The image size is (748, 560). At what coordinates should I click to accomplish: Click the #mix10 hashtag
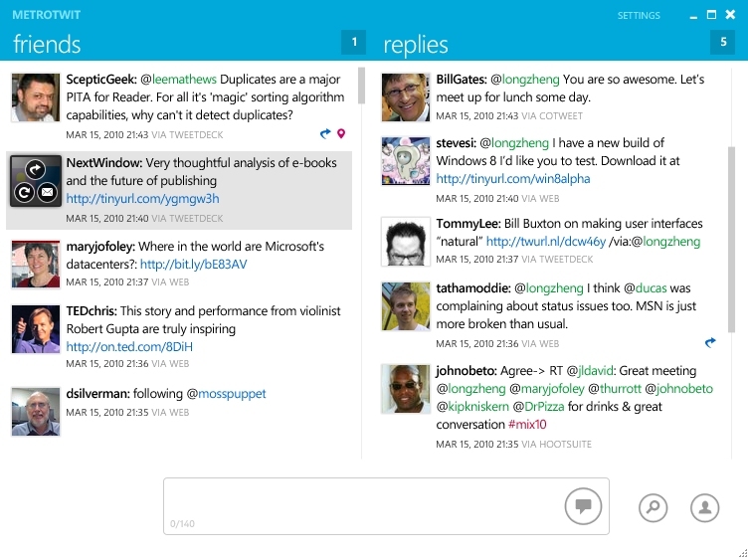point(527,425)
